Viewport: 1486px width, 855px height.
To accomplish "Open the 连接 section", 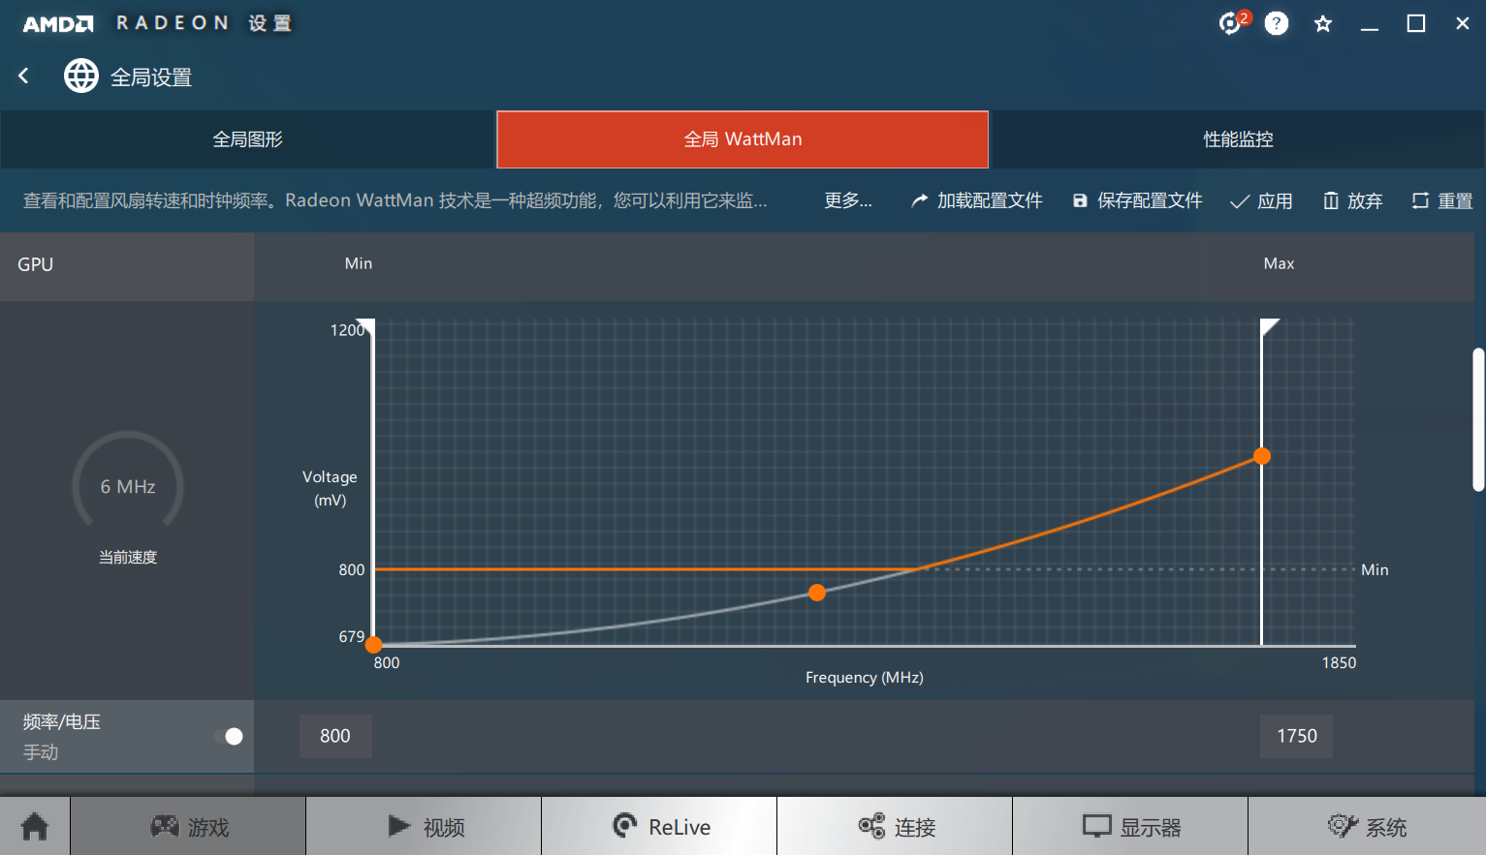I will click(895, 826).
